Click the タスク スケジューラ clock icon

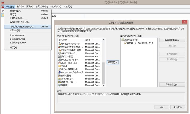[60, 53]
